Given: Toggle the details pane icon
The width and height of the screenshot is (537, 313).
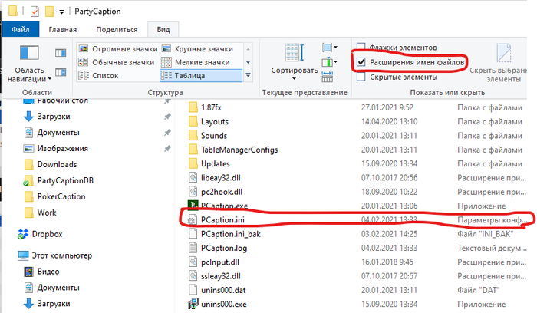Looking at the screenshot, I should click(61, 72).
